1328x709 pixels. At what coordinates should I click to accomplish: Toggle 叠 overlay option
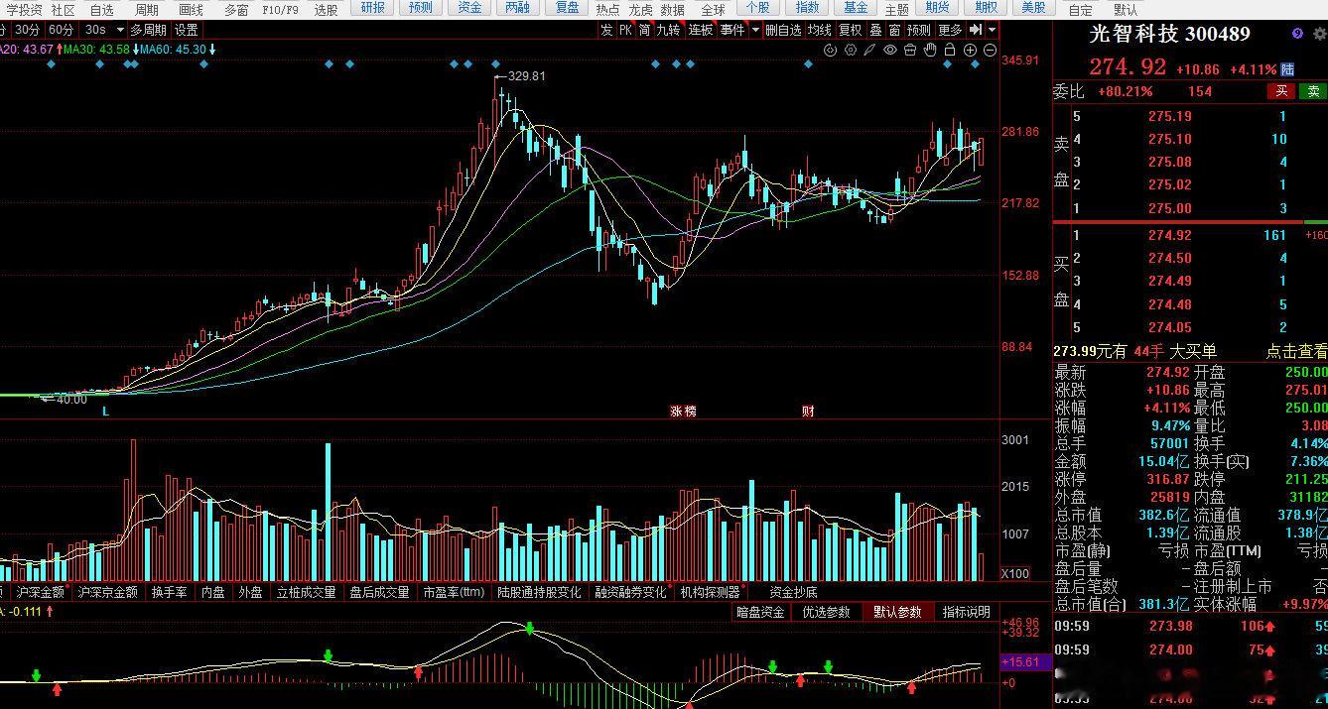pyautogui.click(x=875, y=30)
